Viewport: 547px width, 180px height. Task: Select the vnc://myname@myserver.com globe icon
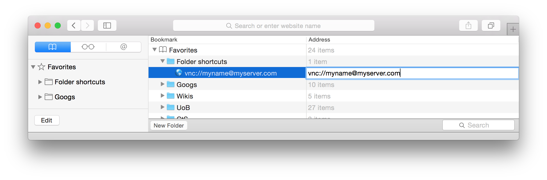pos(179,73)
